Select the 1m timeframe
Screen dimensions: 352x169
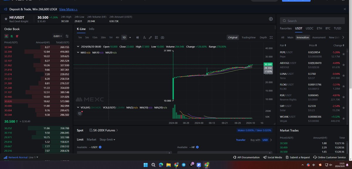tap(80, 37)
